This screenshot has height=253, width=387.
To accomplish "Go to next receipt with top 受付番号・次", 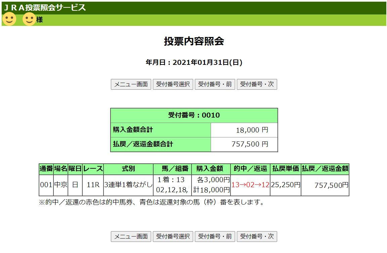I will pos(257,84).
